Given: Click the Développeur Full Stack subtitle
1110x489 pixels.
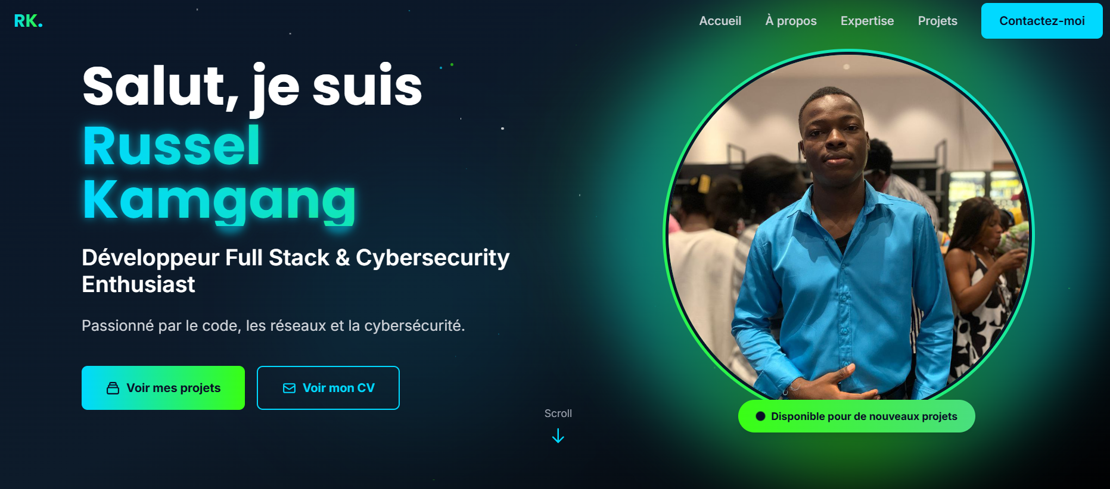Looking at the screenshot, I should click(x=296, y=271).
